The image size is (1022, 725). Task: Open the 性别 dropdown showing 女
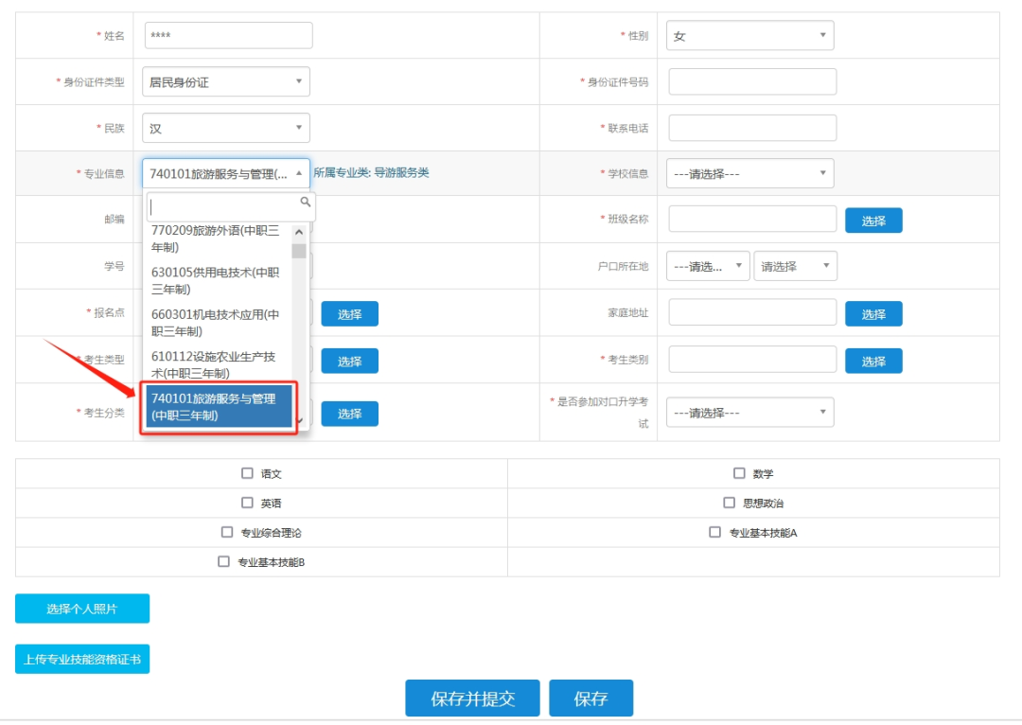point(750,36)
